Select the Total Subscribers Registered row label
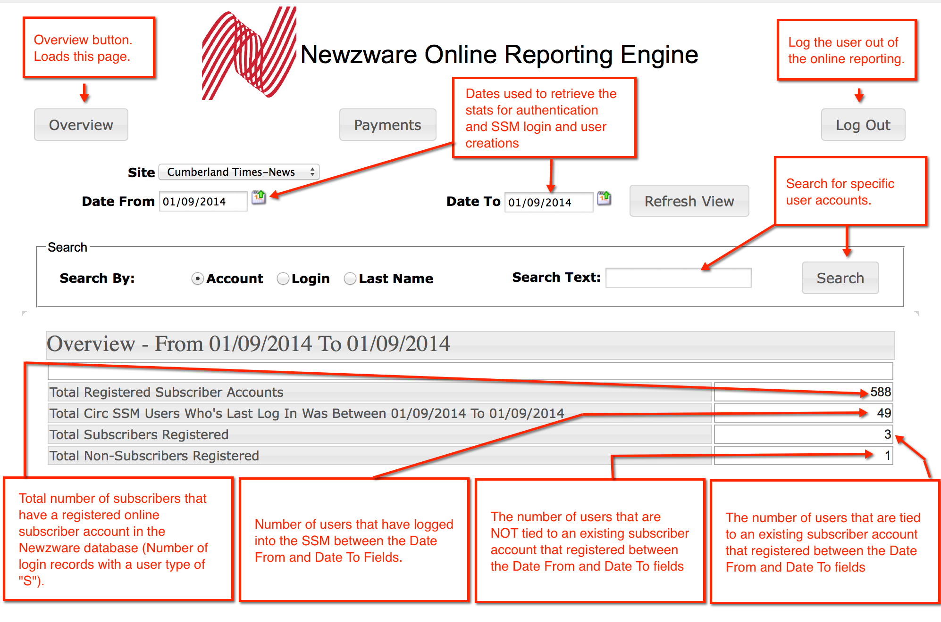This screenshot has height=622, width=941. coord(139,434)
